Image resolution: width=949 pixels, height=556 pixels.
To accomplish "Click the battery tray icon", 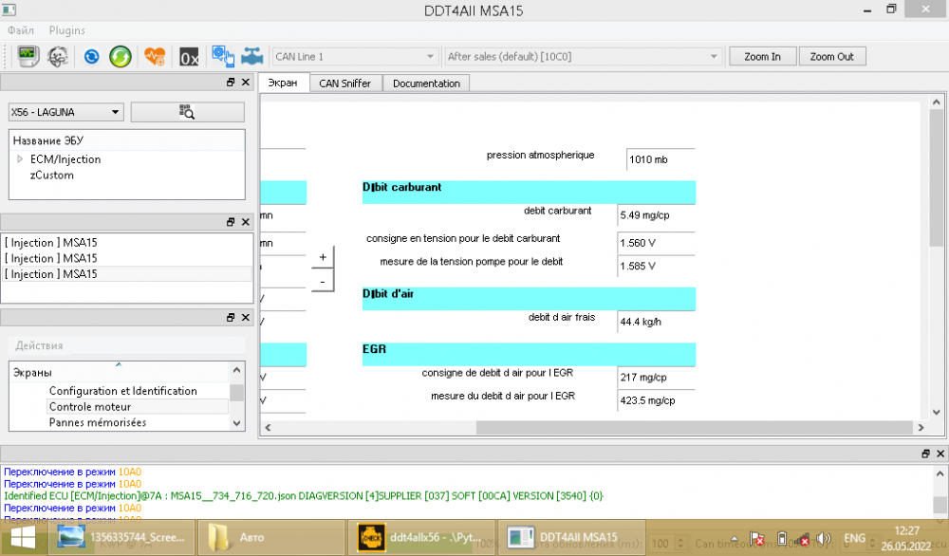I will point(782,538).
